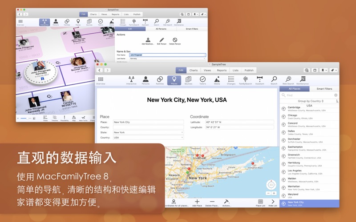Open Find settings gear in places list
Image resolution: width=356 pixels, height=222 pixels.
(x=336, y=95)
